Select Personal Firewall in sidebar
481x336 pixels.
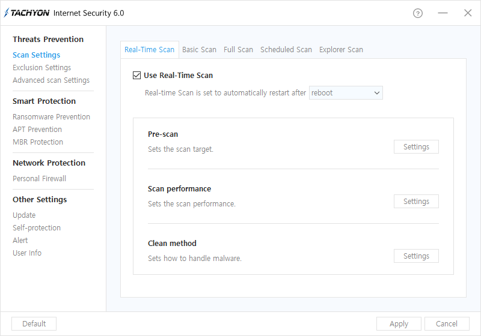pos(39,179)
